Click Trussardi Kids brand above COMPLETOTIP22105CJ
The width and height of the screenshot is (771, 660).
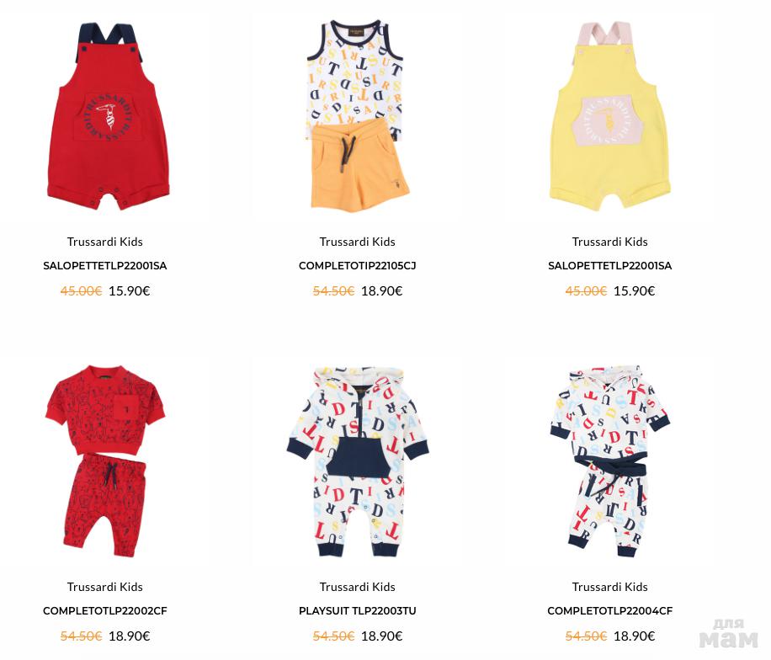[x=358, y=242]
